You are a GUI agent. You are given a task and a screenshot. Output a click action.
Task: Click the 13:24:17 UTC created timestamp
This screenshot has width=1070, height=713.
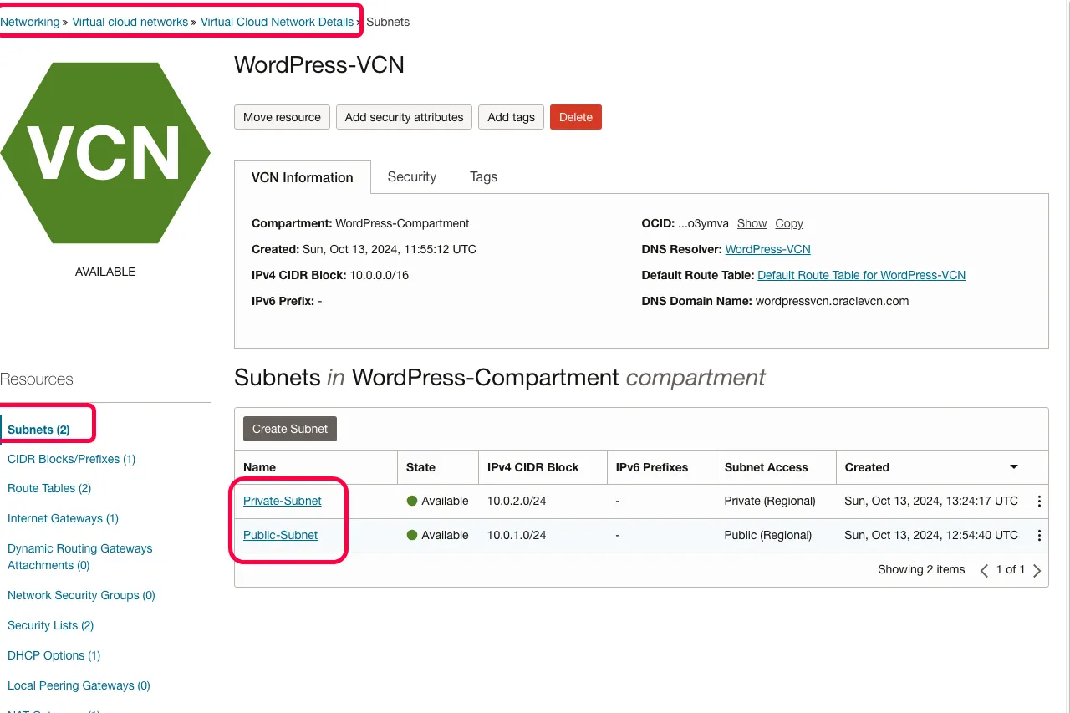point(931,501)
